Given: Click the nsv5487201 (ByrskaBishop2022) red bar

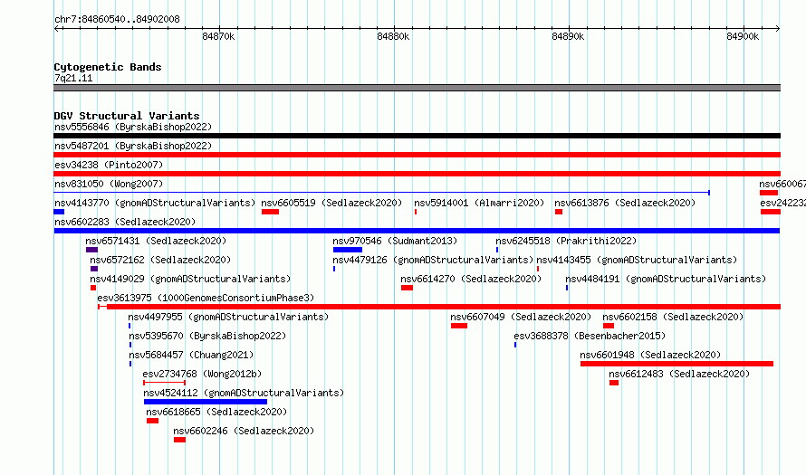Looking at the screenshot, I should 417,155.
